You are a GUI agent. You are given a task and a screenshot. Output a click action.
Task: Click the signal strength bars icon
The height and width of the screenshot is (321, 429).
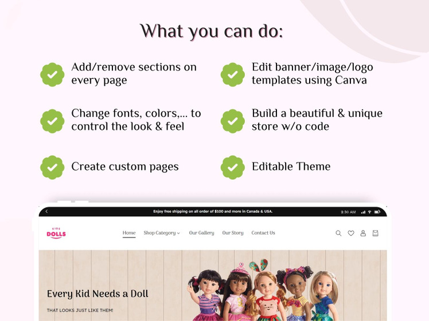point(363,212)
